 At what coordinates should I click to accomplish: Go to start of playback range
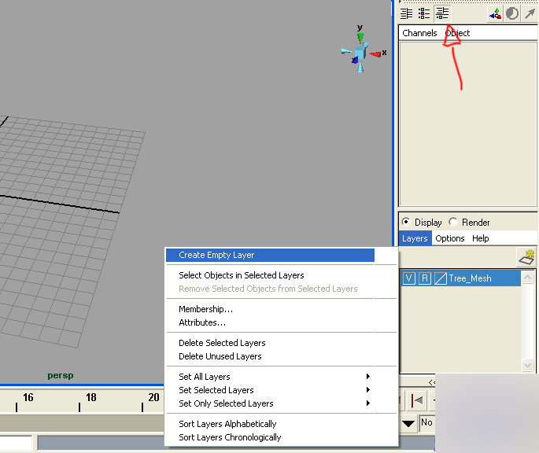[x=417, y=400]
